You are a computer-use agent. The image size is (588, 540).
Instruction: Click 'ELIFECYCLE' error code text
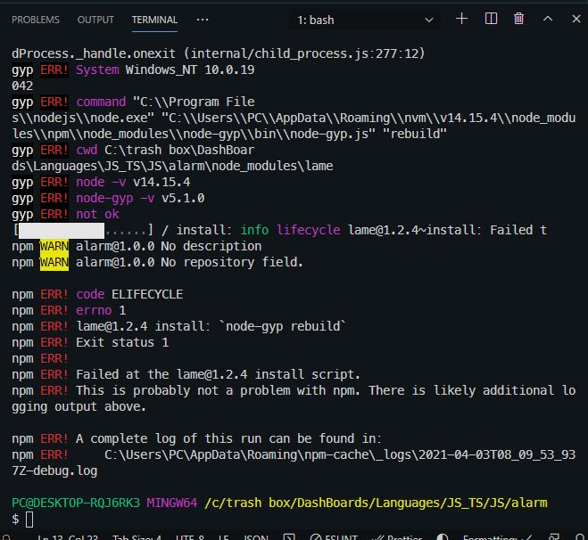pyautogui.click(x=147, y=294)
